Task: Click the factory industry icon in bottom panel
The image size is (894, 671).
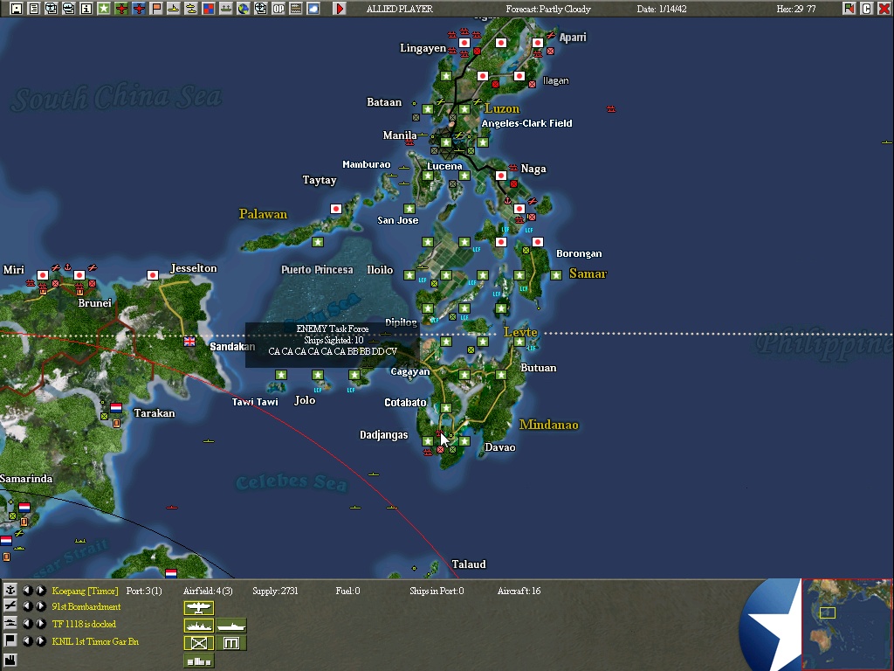Action: (10, 661)
